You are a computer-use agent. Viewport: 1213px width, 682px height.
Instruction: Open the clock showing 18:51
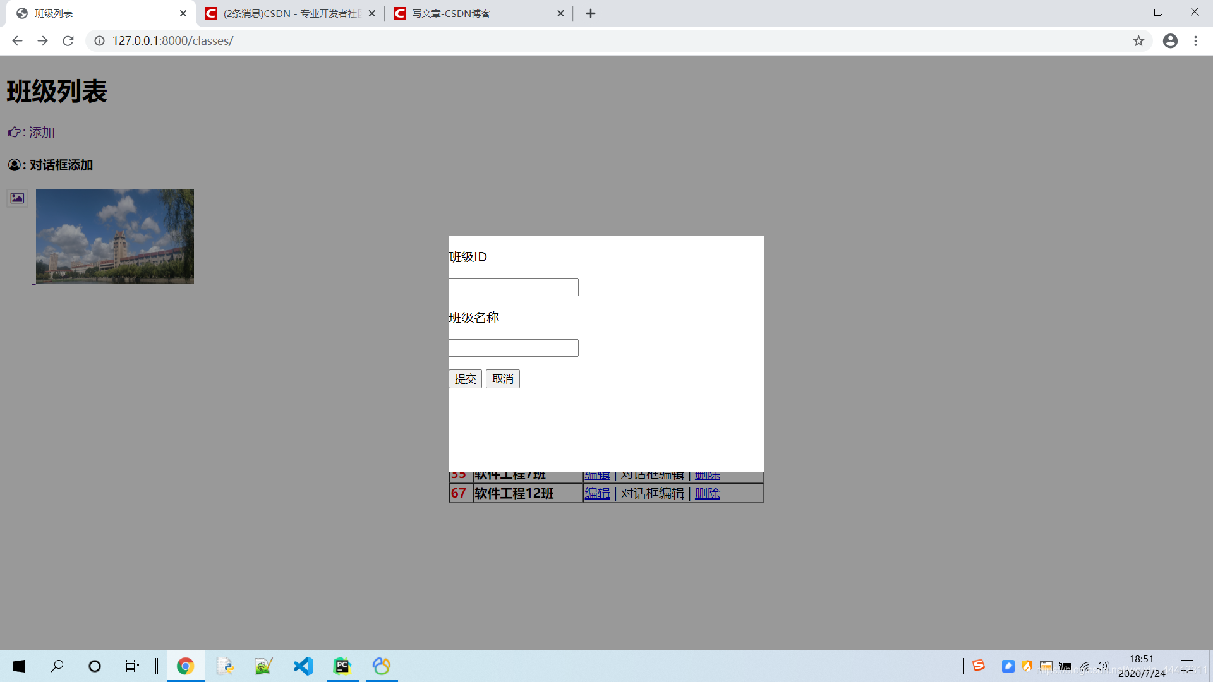pyautogui.click(x=1142, y=666)
